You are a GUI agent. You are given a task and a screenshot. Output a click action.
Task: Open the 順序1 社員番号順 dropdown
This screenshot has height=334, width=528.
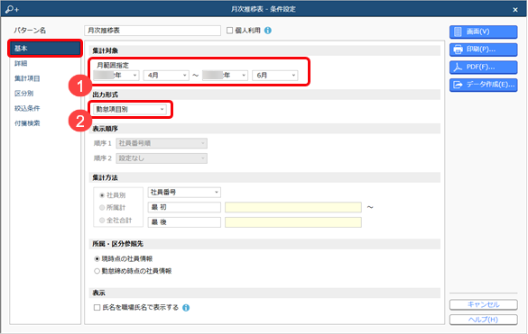click(x=162, y=143)
